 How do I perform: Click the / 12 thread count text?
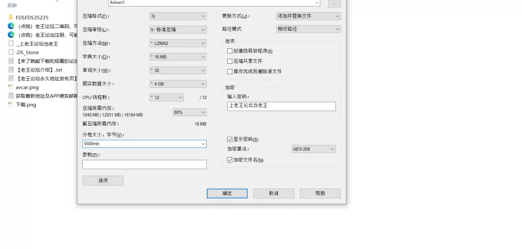(203, 98)
